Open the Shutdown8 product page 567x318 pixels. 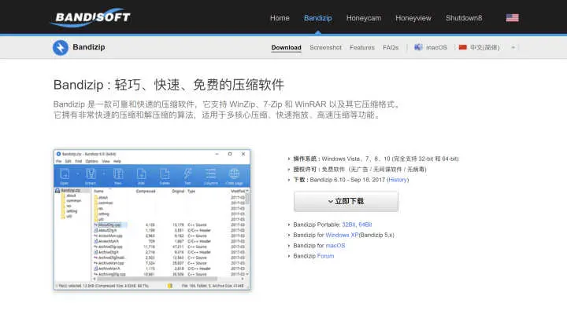pyautogui.click(x=464, y=18)
